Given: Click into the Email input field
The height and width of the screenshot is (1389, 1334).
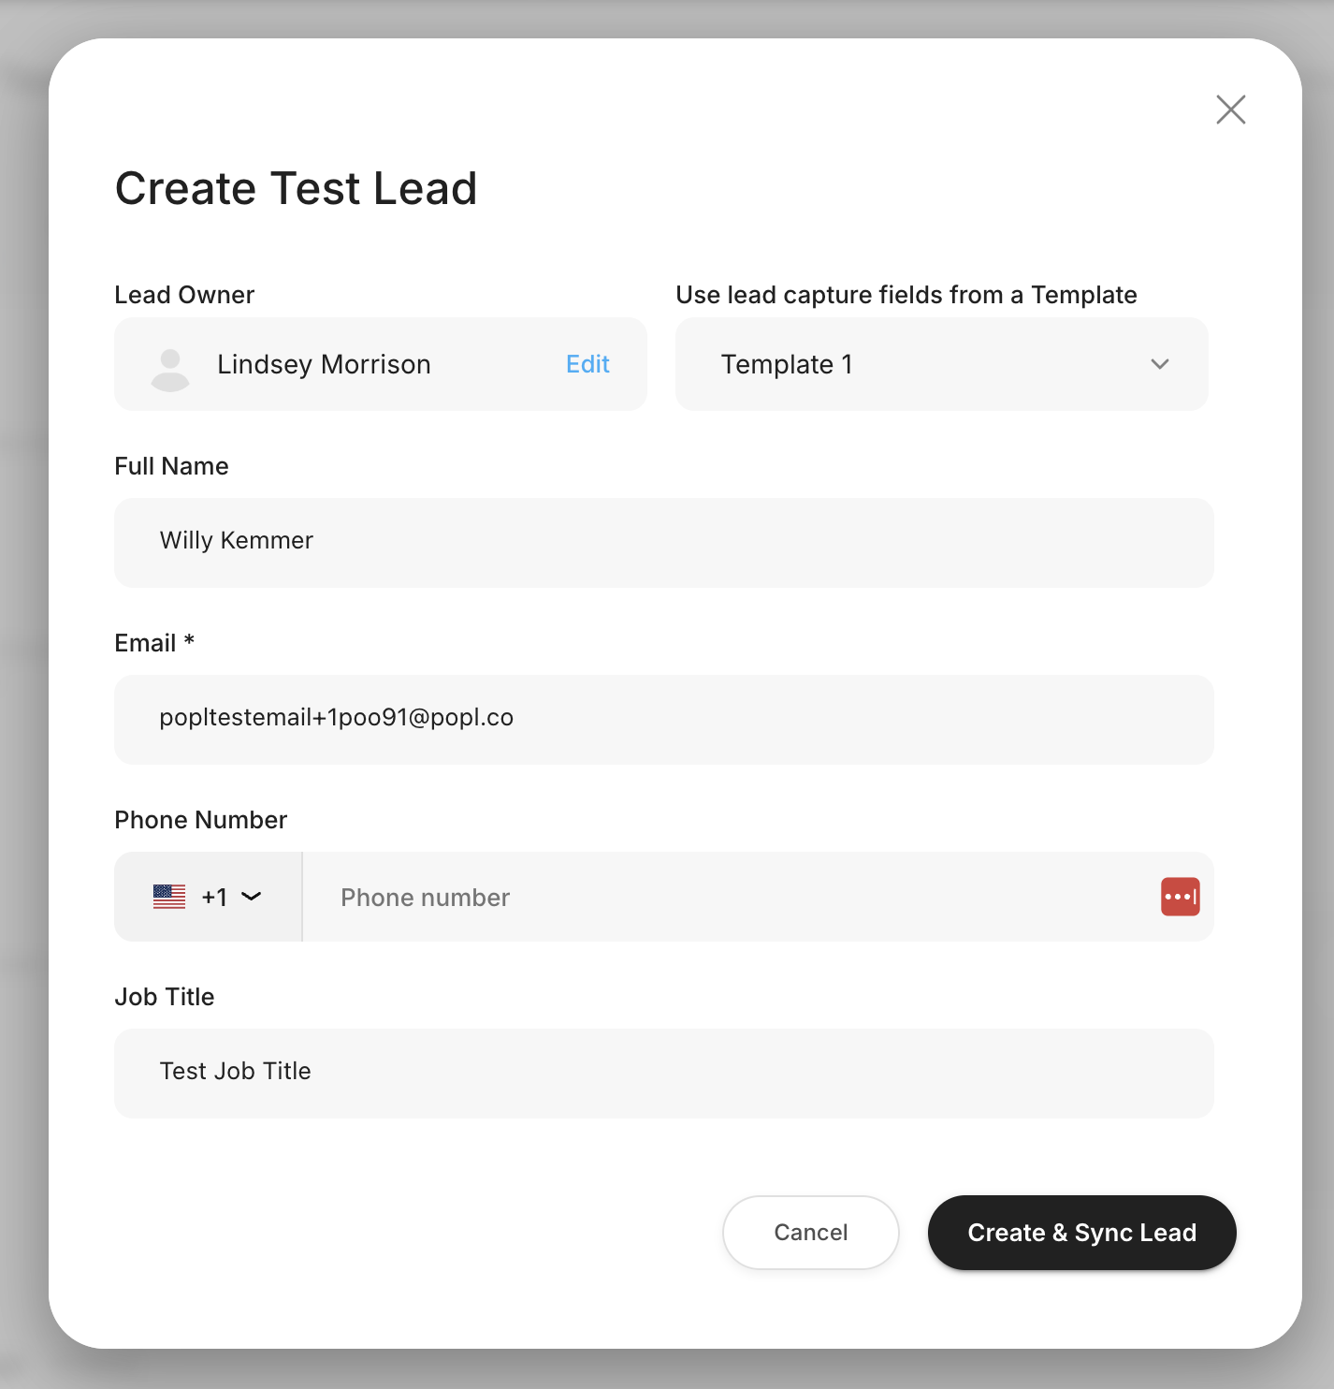Looking at the screenshot, I should pyautogui.click(x=663, y=719).
